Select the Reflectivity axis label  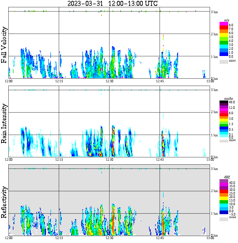[x=4, y=202]
